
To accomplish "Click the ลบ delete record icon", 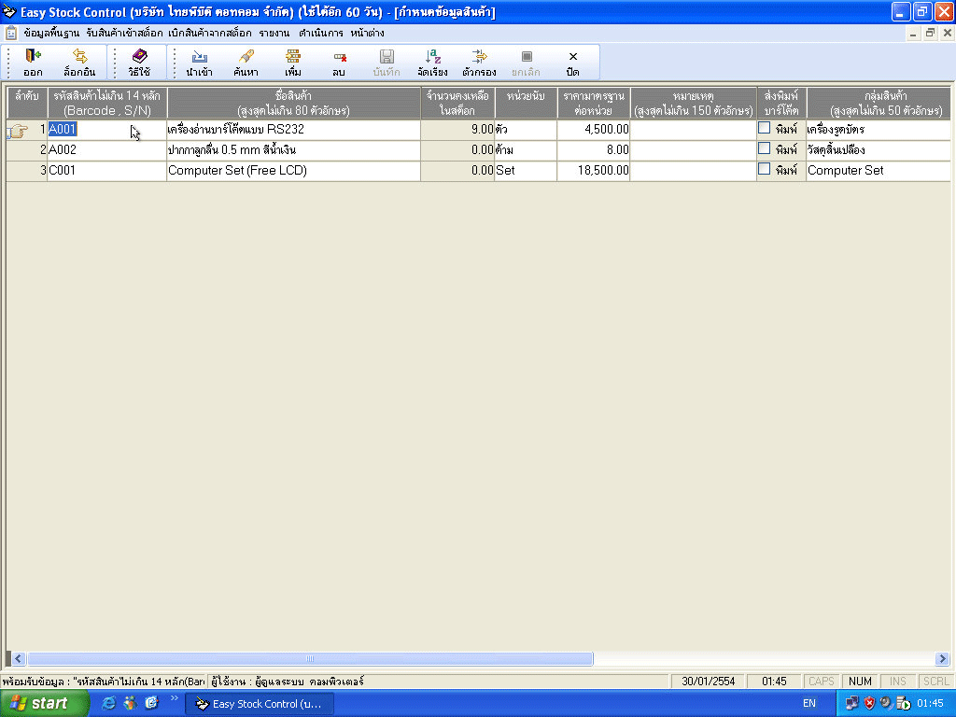I will point(339,58).
